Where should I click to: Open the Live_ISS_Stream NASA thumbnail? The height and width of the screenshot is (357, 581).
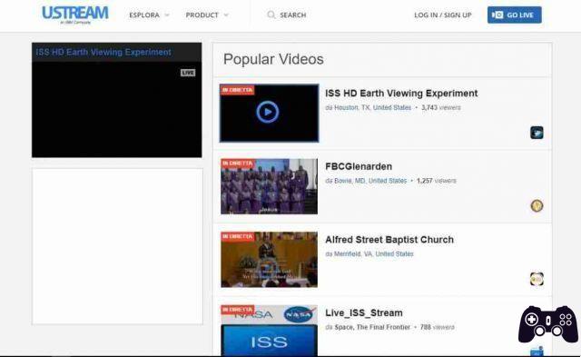269,331
